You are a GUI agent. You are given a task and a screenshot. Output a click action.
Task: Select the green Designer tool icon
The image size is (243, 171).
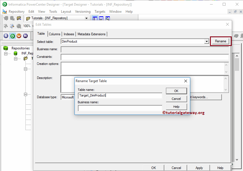point(12,36)
